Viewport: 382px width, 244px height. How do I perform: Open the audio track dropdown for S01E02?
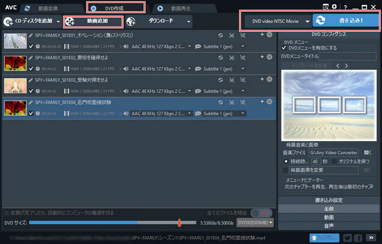tap(160, 69)
